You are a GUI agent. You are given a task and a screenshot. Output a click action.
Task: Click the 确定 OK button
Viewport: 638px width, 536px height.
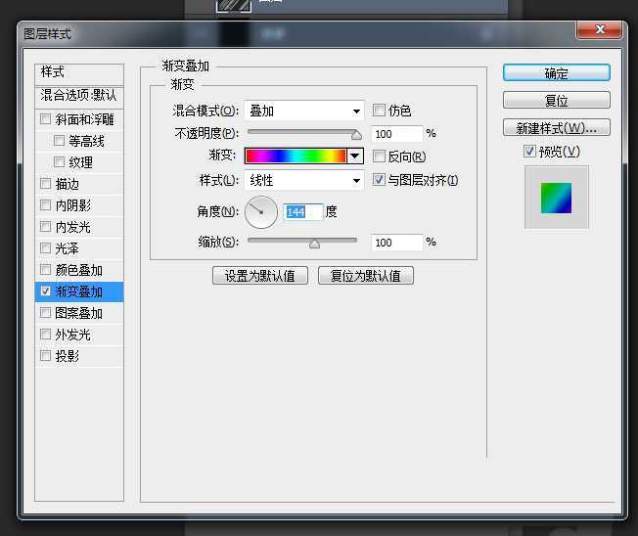(x=556, y=73)
